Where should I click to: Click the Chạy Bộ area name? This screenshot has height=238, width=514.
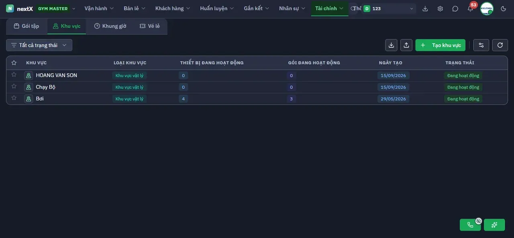coord(46,87)
